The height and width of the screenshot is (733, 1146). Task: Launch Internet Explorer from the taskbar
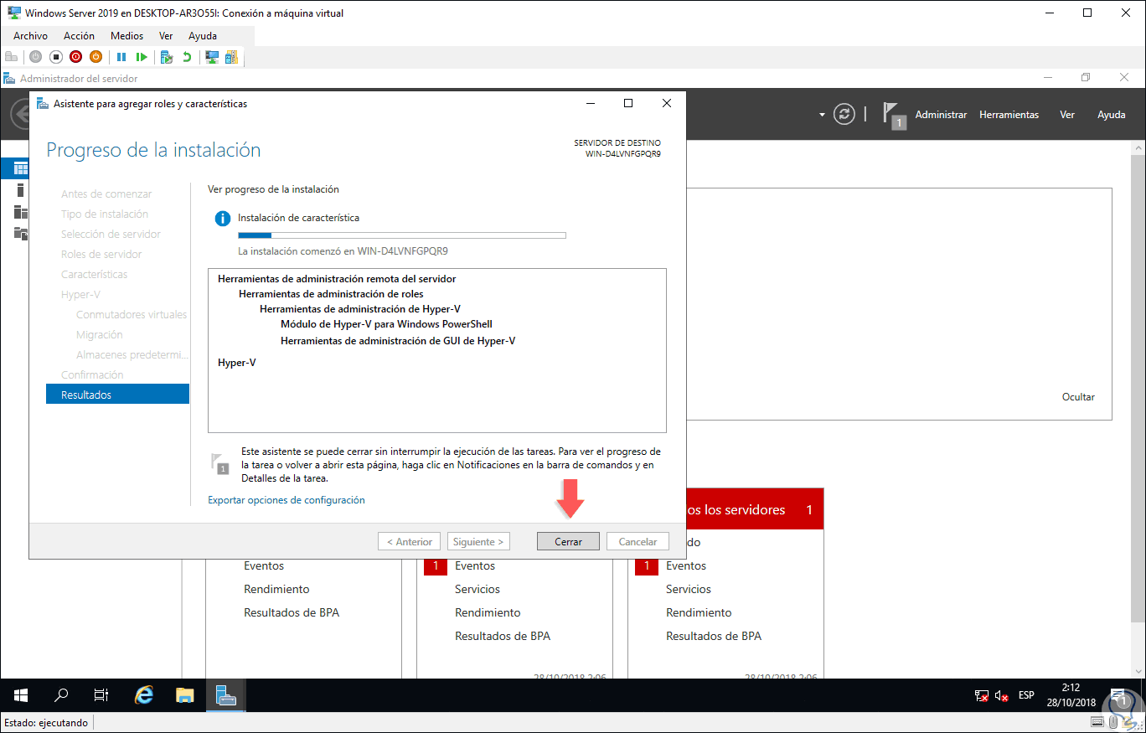[145, 695]
